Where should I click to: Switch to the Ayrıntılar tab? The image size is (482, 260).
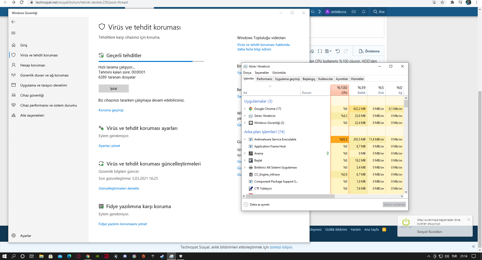point(342,79)
